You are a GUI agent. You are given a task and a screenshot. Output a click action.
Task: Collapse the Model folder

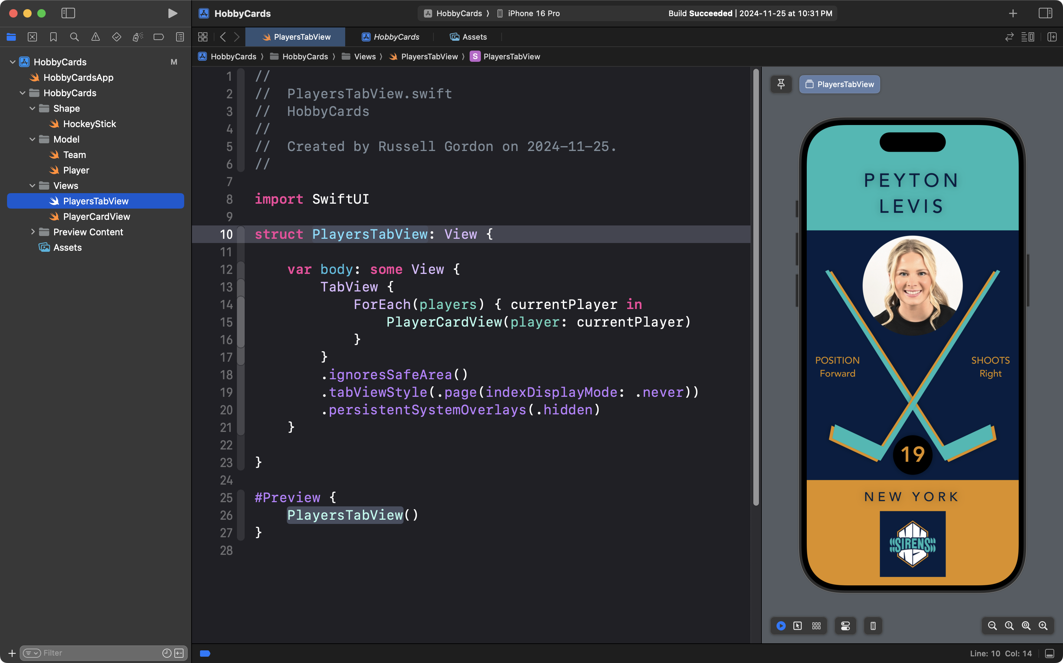32,139
